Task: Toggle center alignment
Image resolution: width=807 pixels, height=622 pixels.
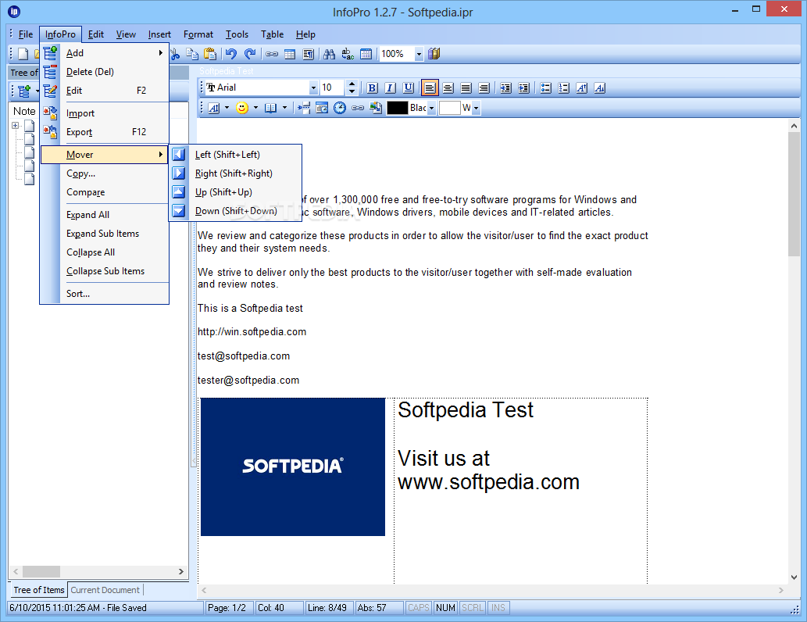Action: [448, 88]
